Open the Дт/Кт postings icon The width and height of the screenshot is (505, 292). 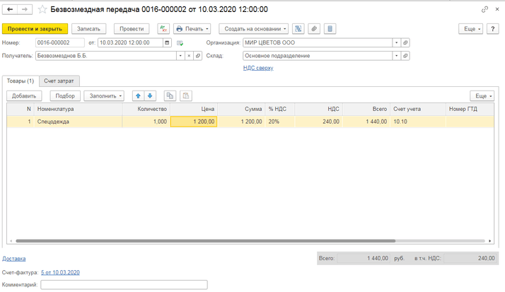point(164,29)
